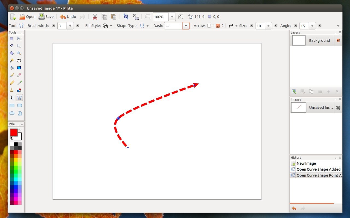
Task: Select the Magic Wand tool
Action: click(12, 61)
